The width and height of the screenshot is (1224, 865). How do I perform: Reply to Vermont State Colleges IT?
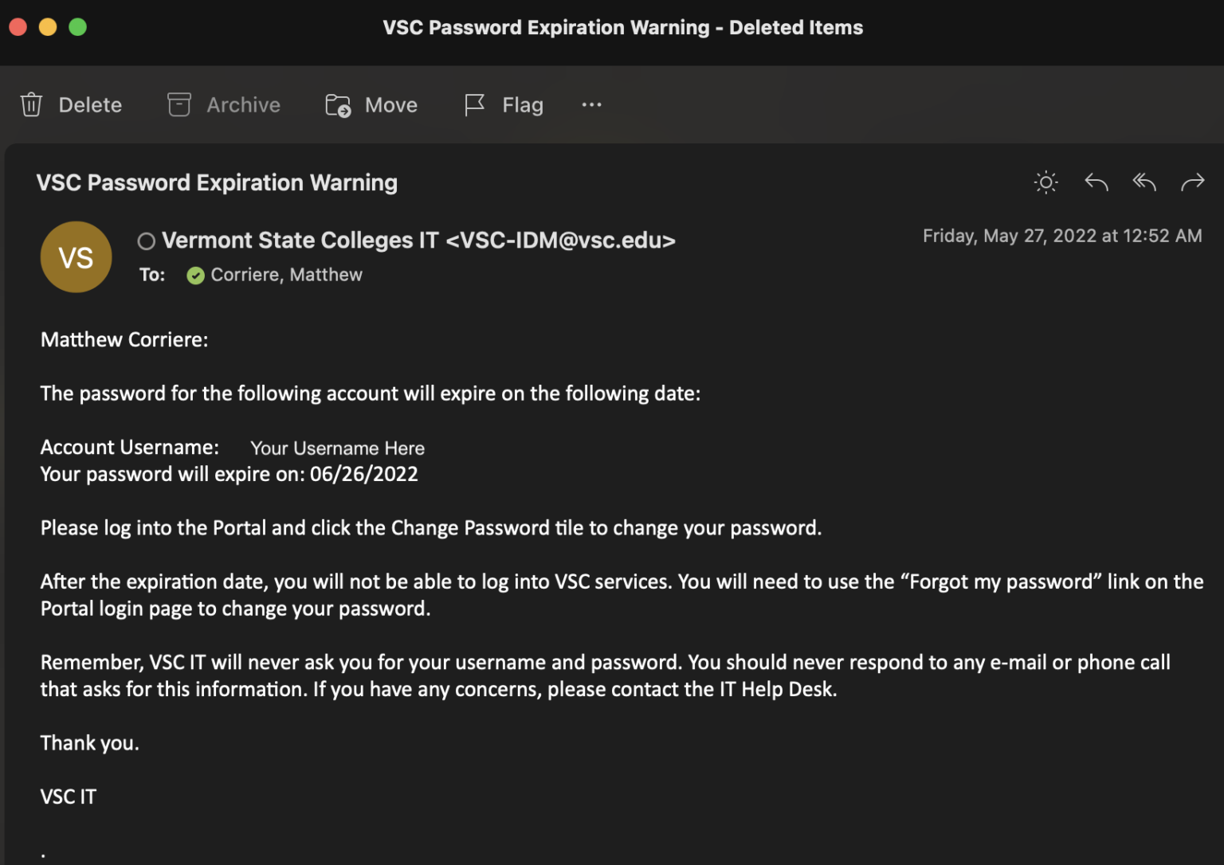[1096, 182]
